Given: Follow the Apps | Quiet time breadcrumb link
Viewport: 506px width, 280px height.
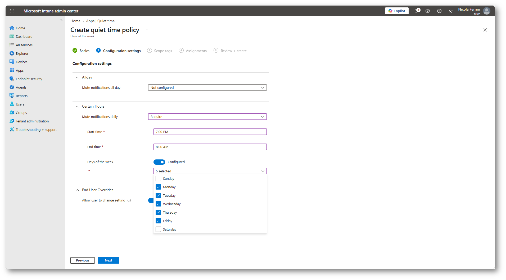Looking at the screenshot, I should click(100, 21).
